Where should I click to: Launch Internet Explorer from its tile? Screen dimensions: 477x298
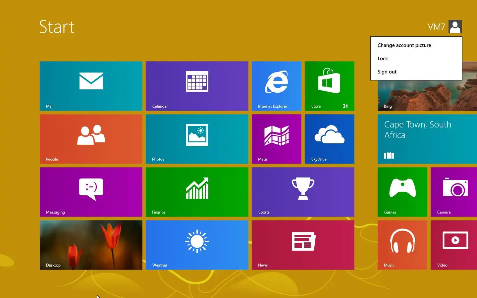pyautogui.click(x=277, y=86)
